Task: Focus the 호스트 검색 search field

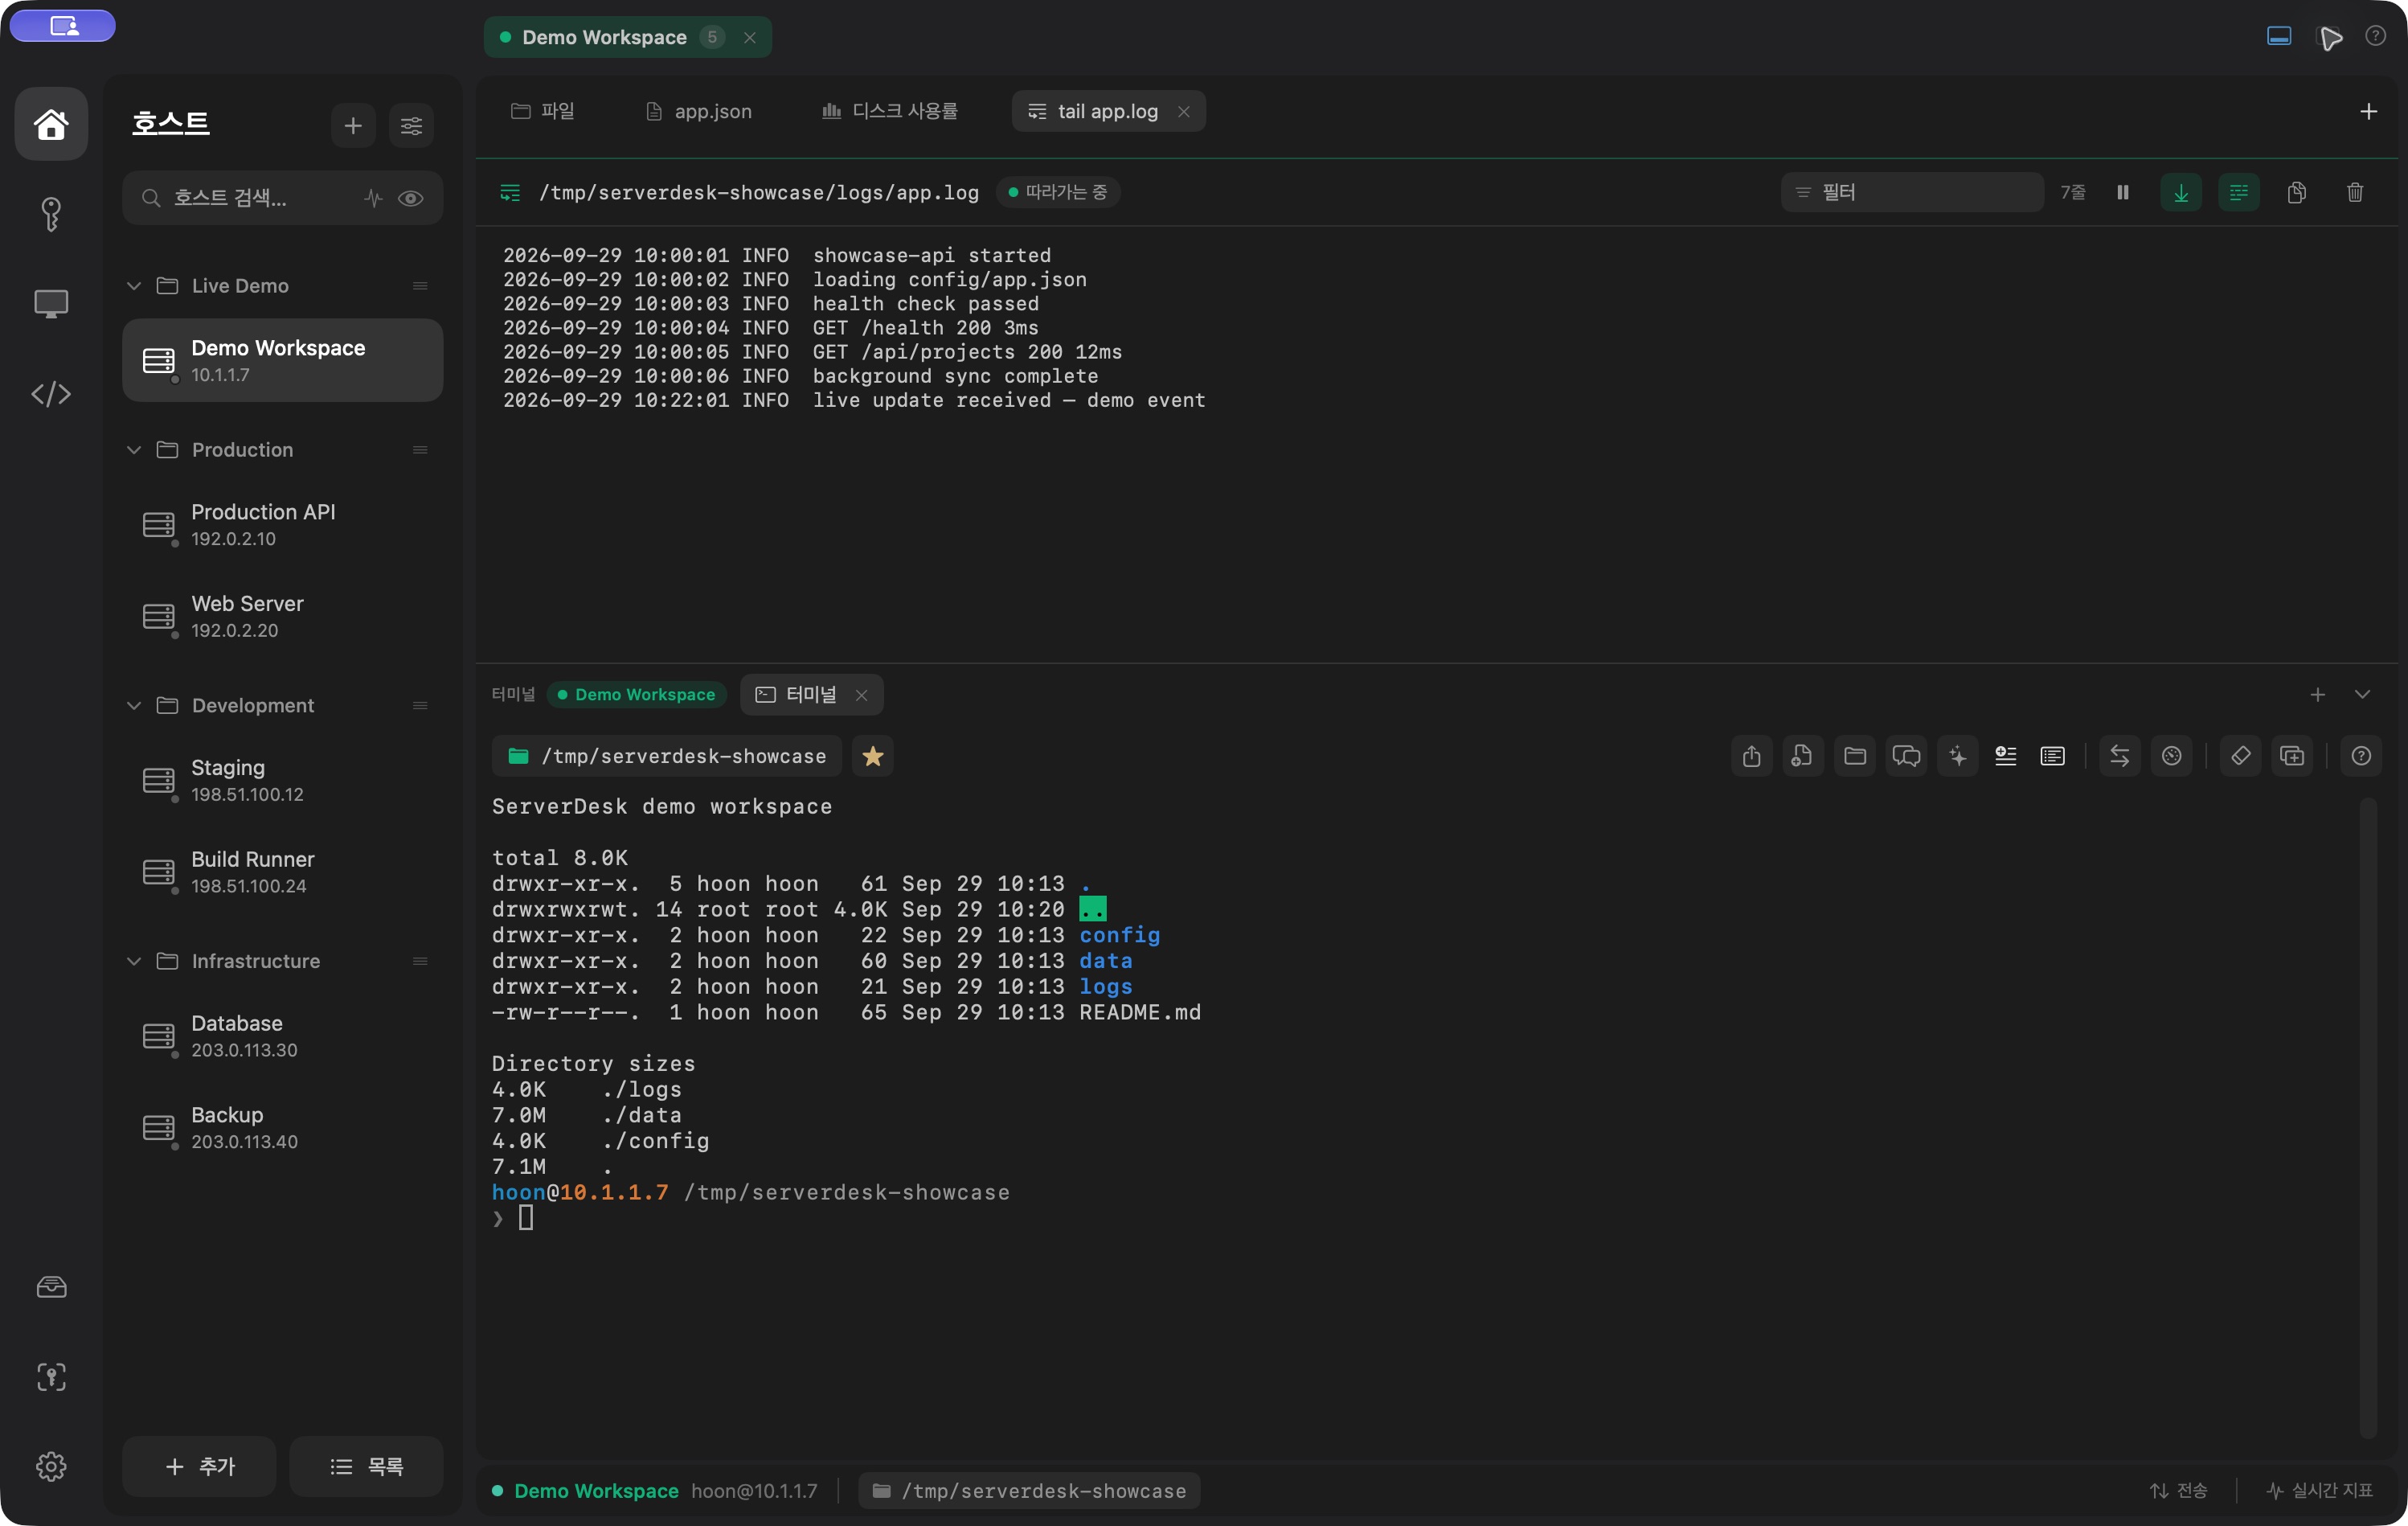Action: (283, 198)
